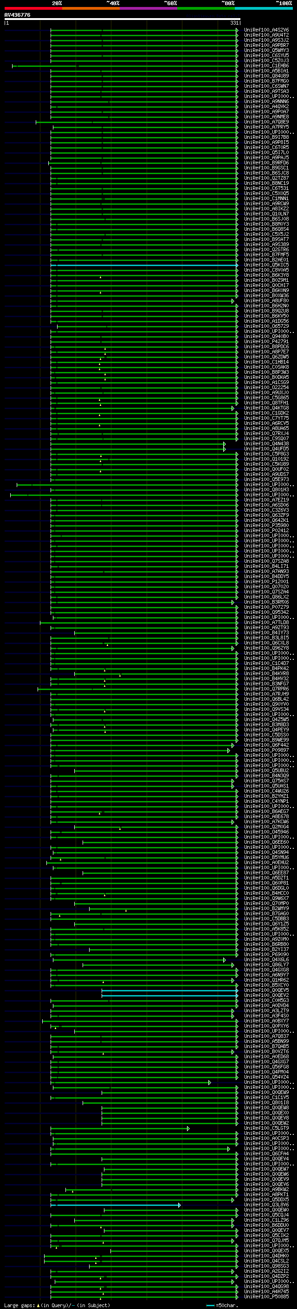Screen dimensions: 297x1309
Task: Select the UniRef100_B9I7B8 label
Action: click(266, 137)
